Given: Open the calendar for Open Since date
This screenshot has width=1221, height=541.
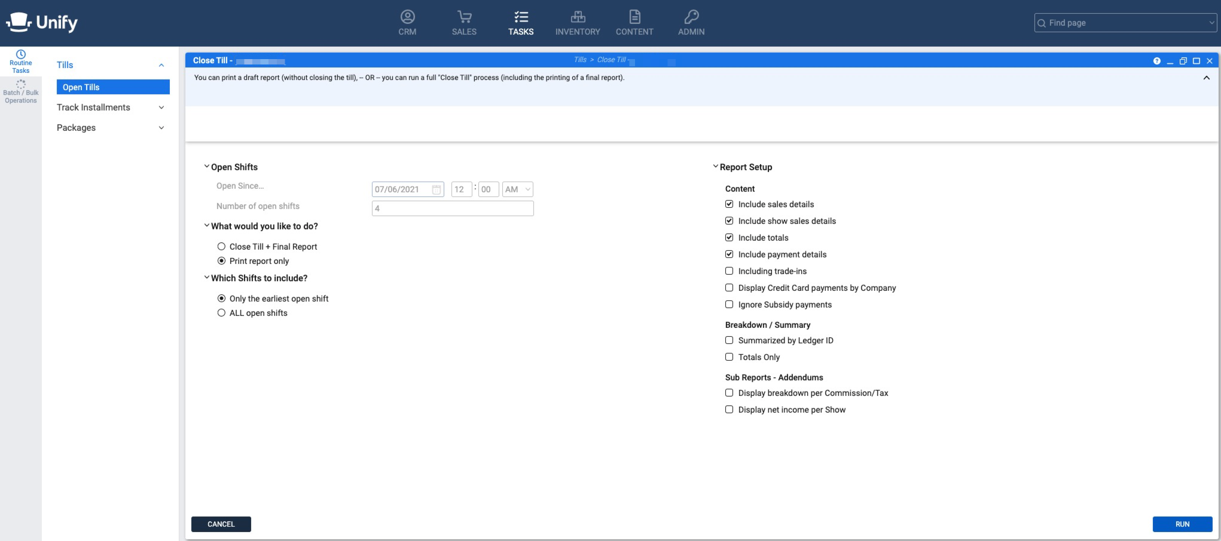Looking at the screenshot, I should click(436, 189).
